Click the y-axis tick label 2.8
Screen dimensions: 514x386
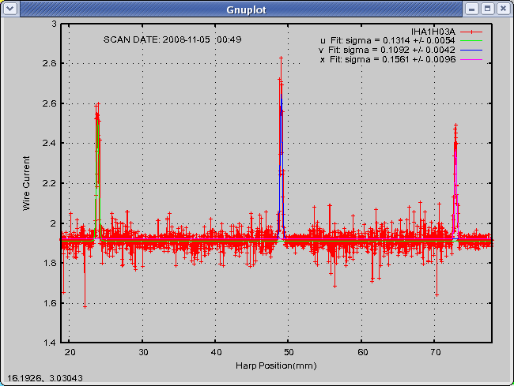pos(50,63)
